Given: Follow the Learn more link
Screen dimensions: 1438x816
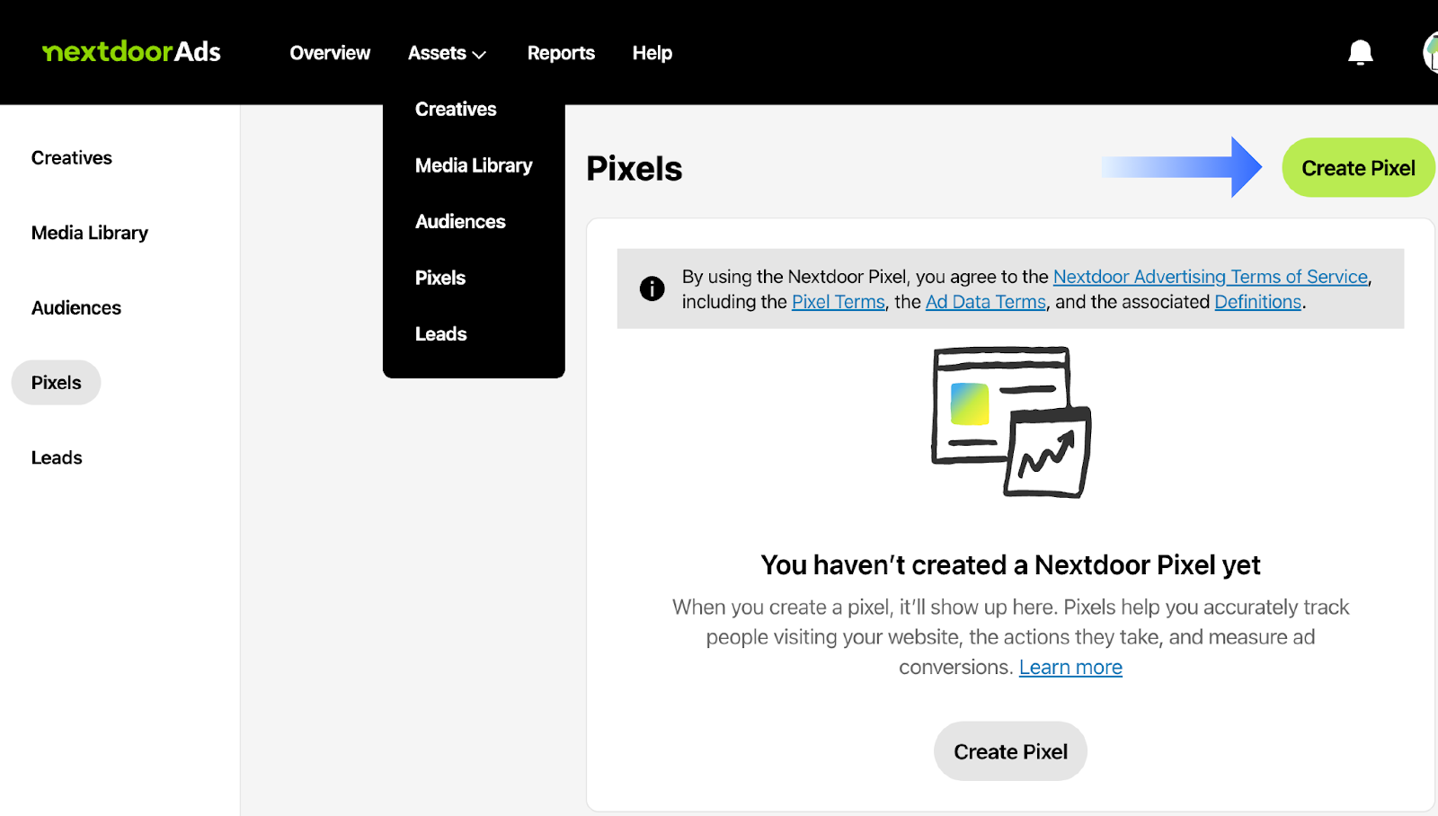Looking at the screenshot, I should point(1070,668).
